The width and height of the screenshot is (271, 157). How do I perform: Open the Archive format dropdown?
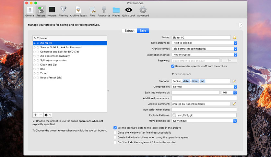click(205, 49)
